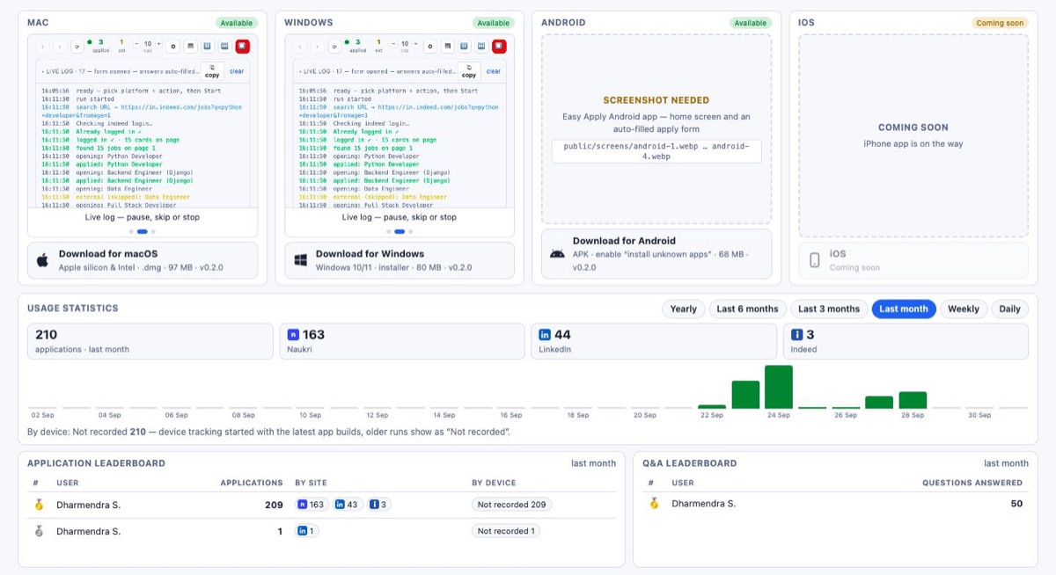1056x575 pixels.
Task: Click the silver medal in the Application Leaderboard
Action: pos(39,531)
